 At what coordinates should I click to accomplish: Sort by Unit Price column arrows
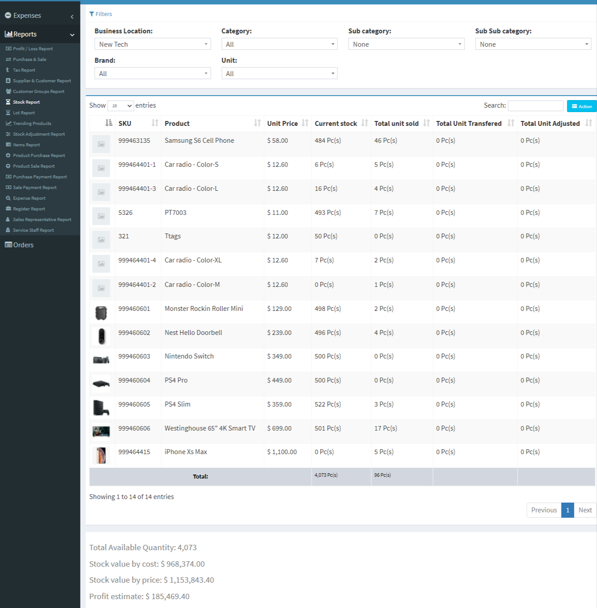(305, 123)
